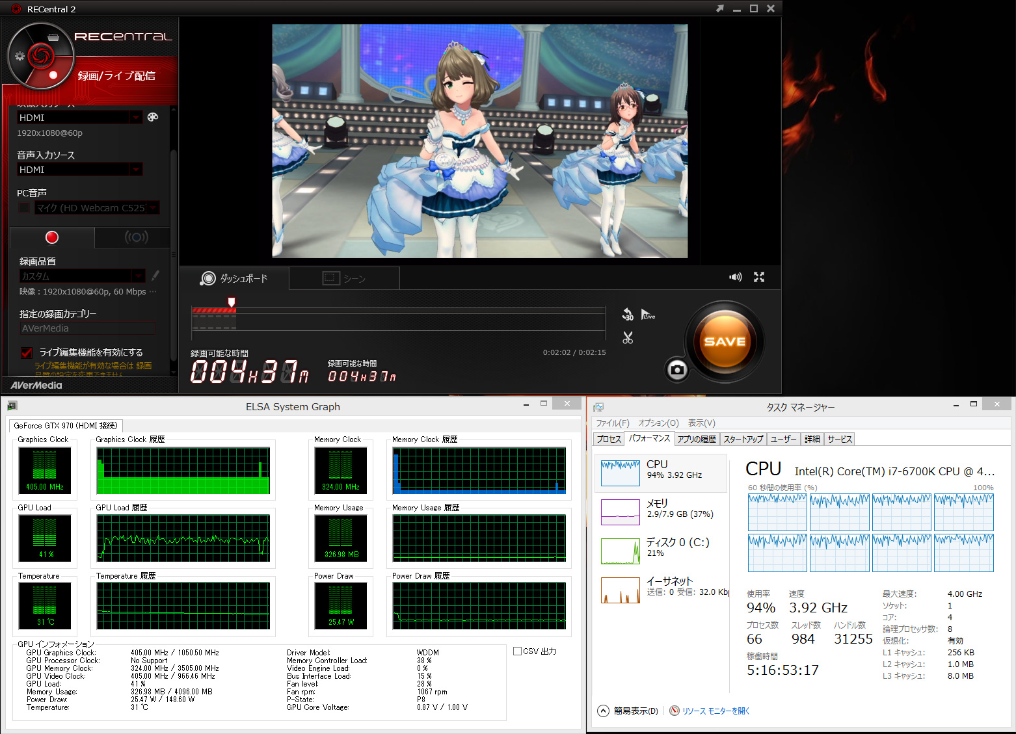Select メモリ in the performance sidebar
Screen dimensions: 1016x734
661,512
